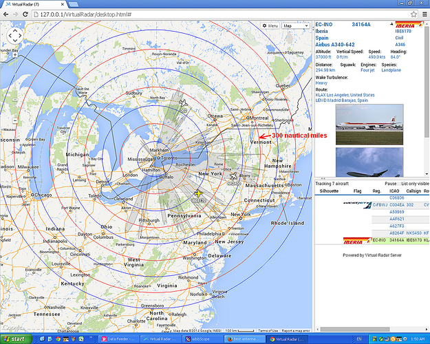The height and width of the screenshot is (344, 430).
Task: Click the EN language indicator in taskbar
Action: pos(359,339)
